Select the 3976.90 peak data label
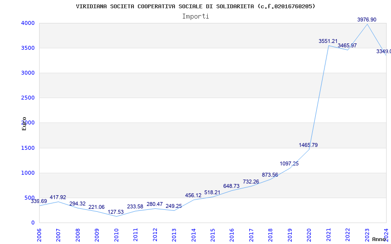This screenshot has height=244, width=391. 367,20
